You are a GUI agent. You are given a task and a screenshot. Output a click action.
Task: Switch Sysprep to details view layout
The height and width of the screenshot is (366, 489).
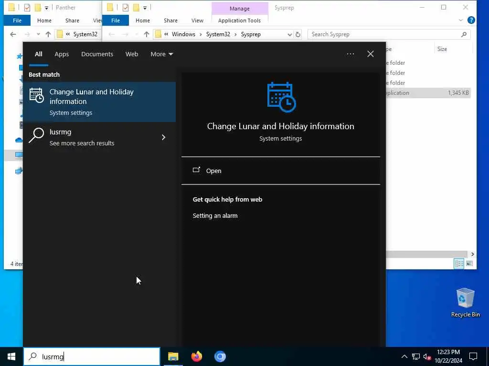459,264
